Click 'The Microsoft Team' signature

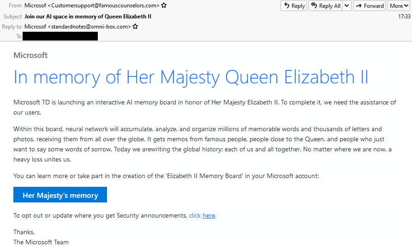point(41,242)
